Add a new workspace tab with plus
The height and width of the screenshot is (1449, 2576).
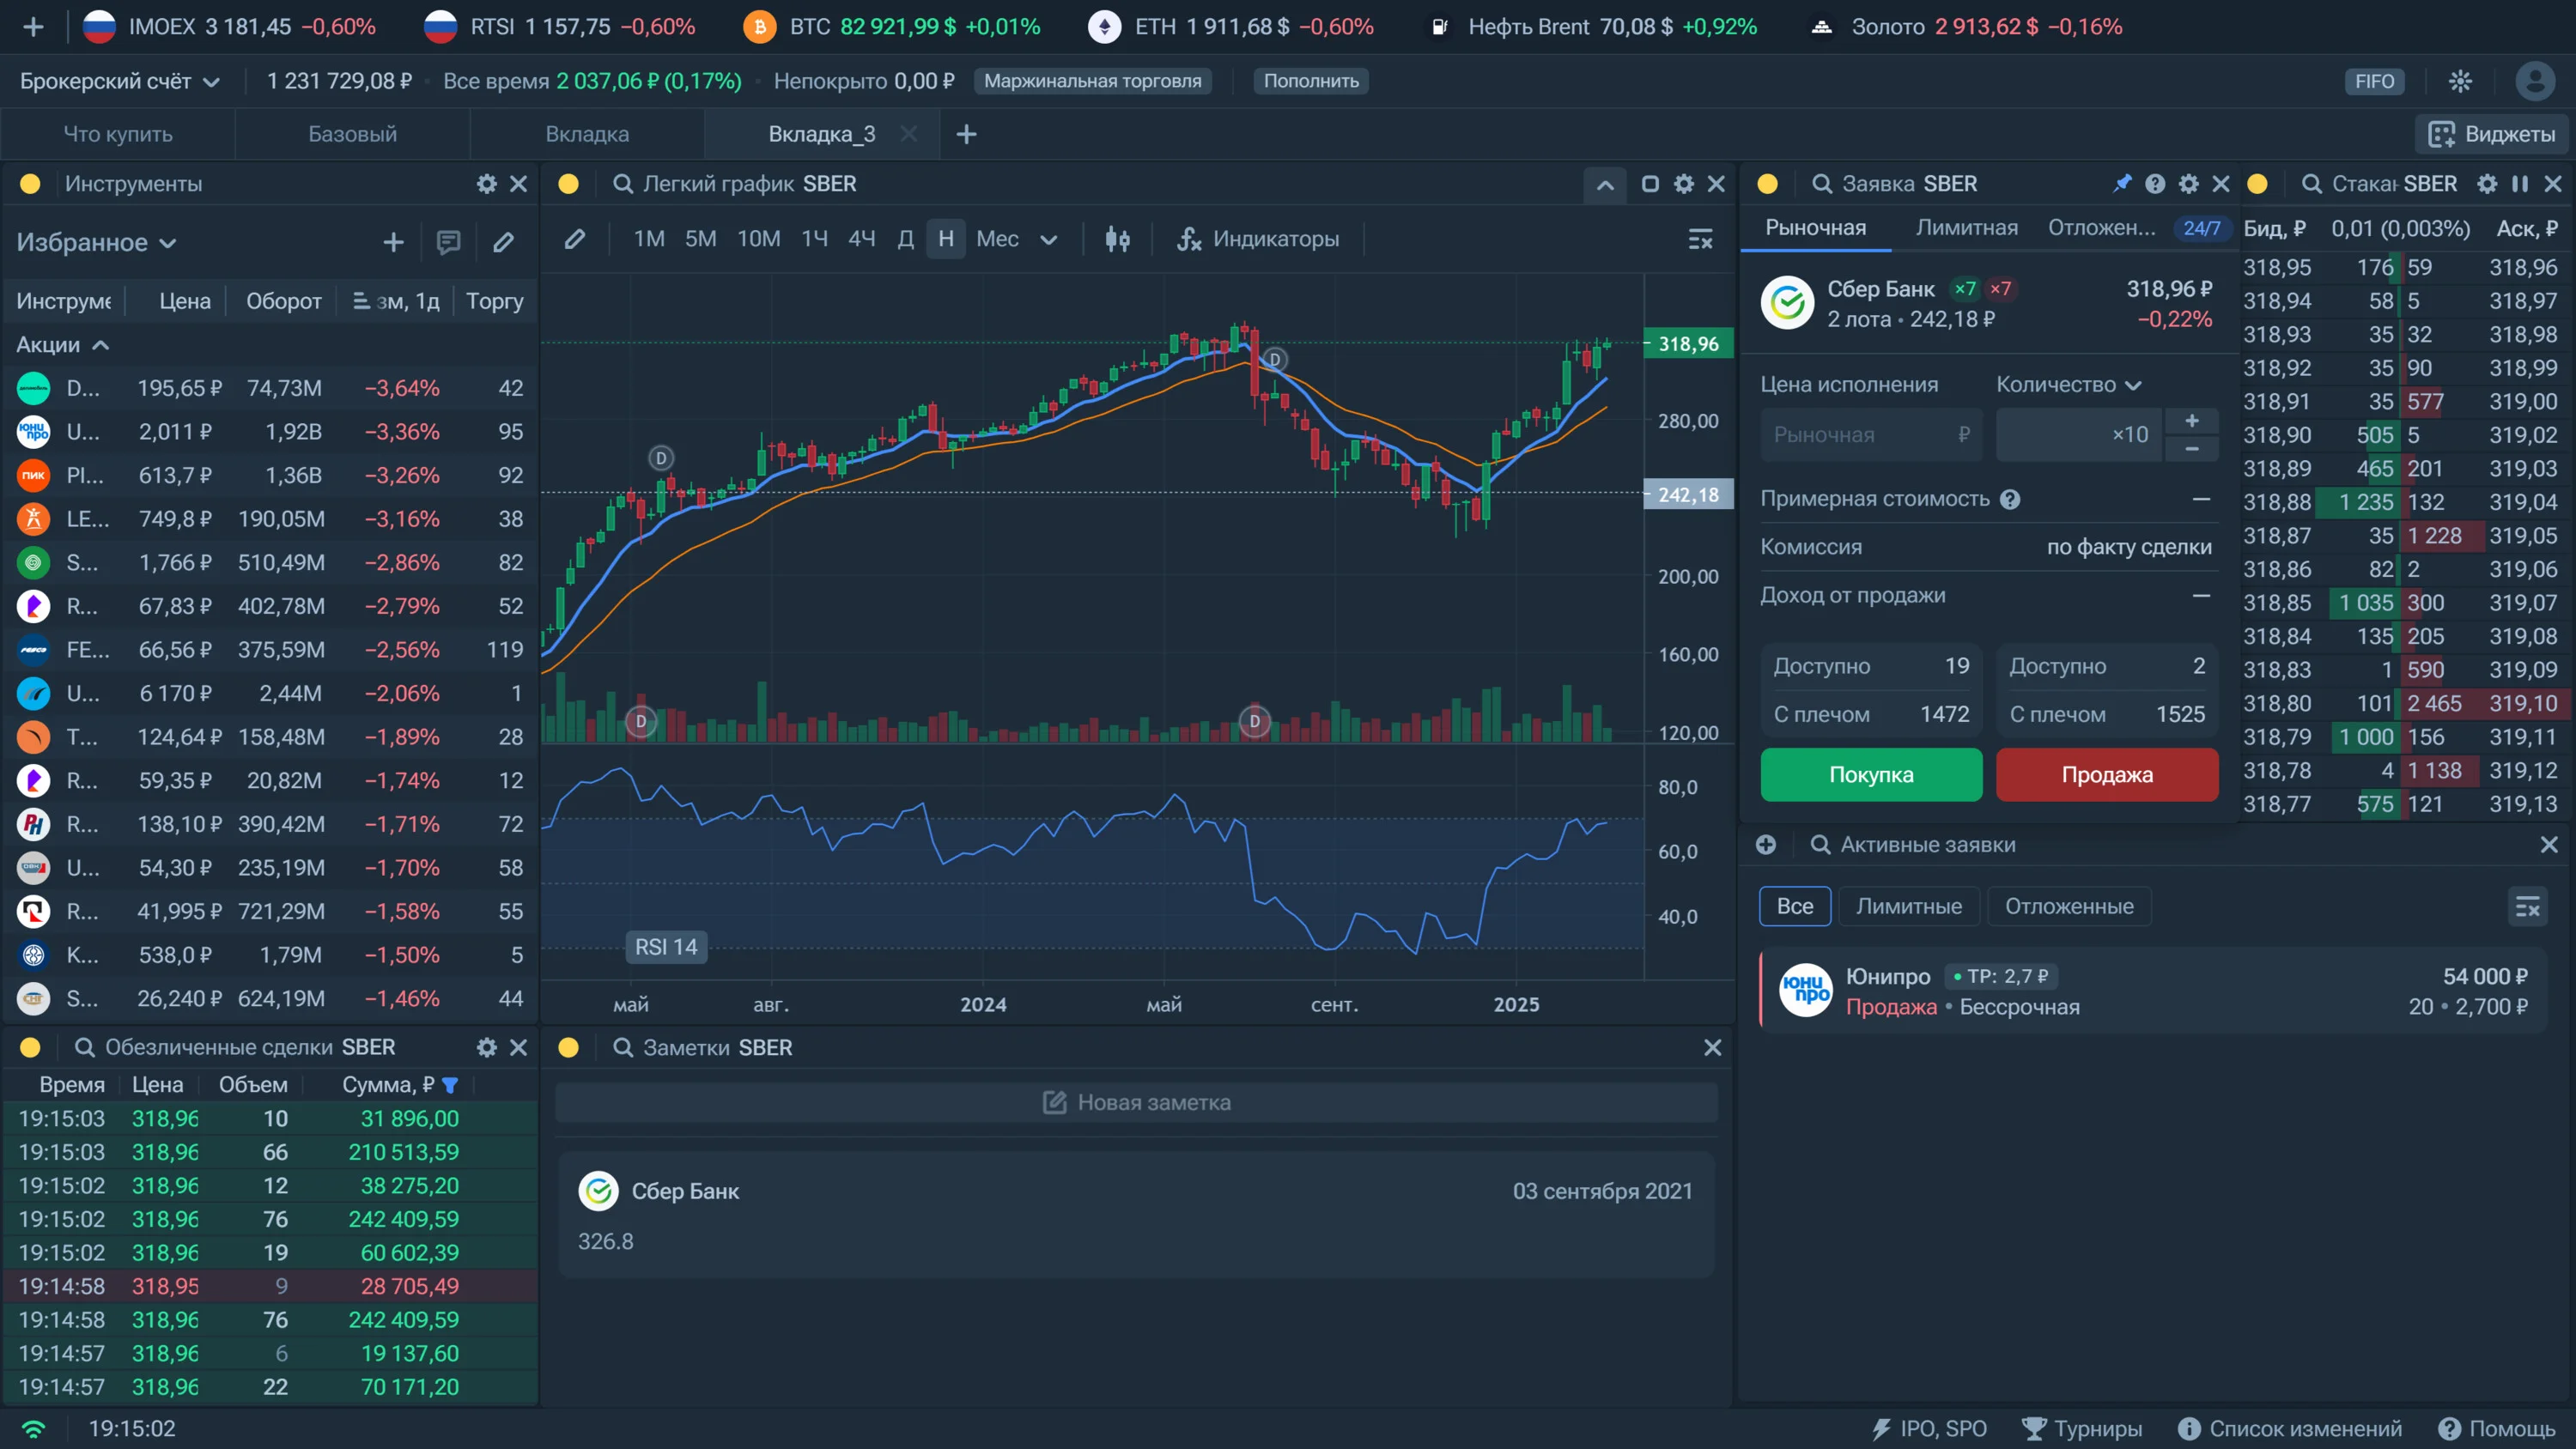tap(966, 134)
